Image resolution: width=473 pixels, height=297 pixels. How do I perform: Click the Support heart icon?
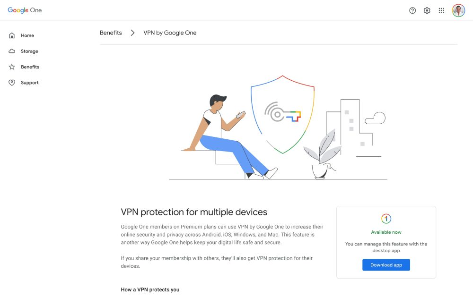[x=12, y=83]
